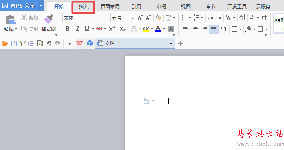The height and width of the screenshot is (150, 284).
Task: Open the 引用 (References) tab
Action: [136, 7]
